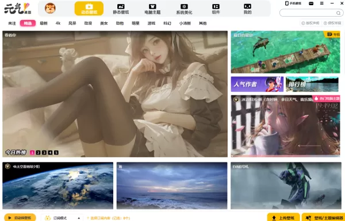This screenshot has width=345, height=221.
Task: Click the 元气桌面 app logo
Action: [18, 9]
